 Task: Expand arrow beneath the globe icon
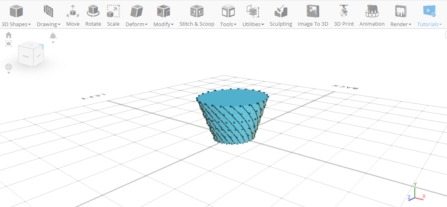(9, 73)
